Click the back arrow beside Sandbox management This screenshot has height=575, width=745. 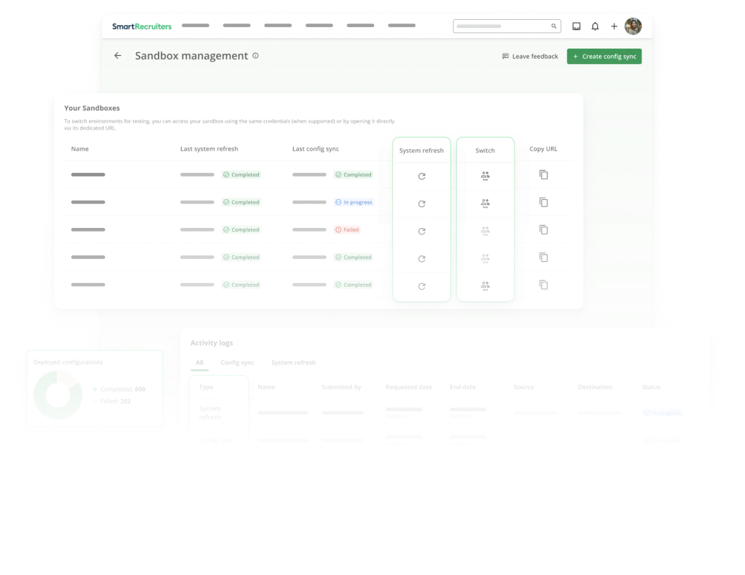tap(118, 55)
